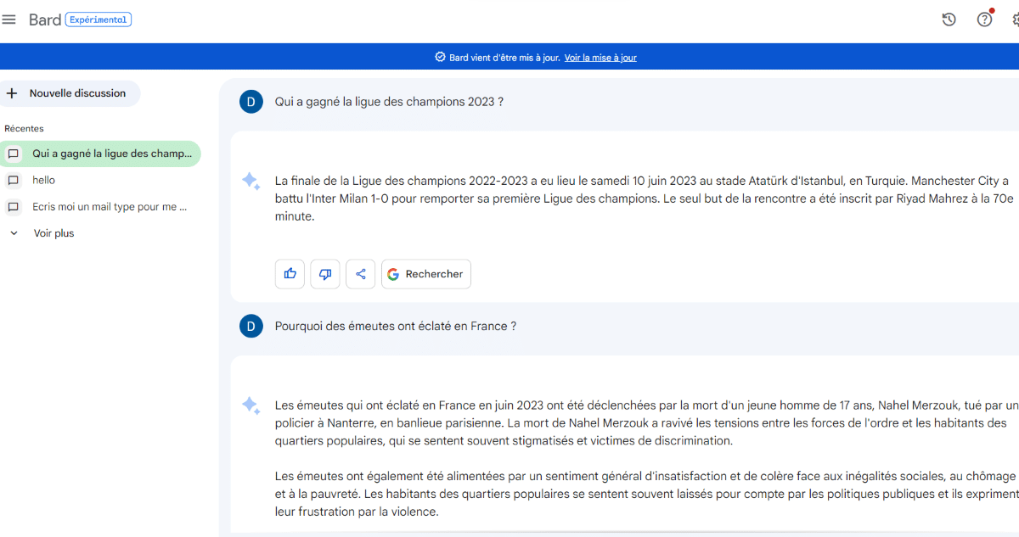
Task: Open Bard activity history icon
Action: 949,20
